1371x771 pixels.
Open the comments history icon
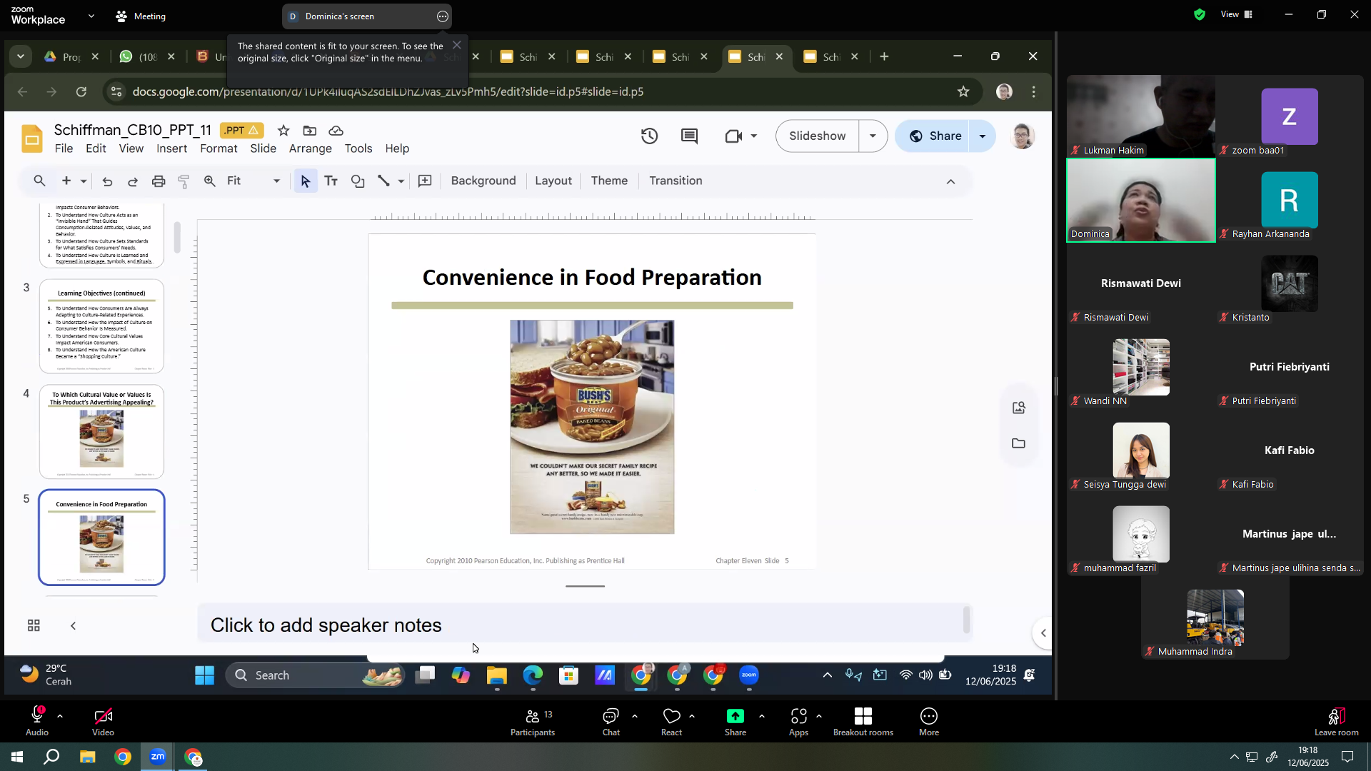point(689,136)
